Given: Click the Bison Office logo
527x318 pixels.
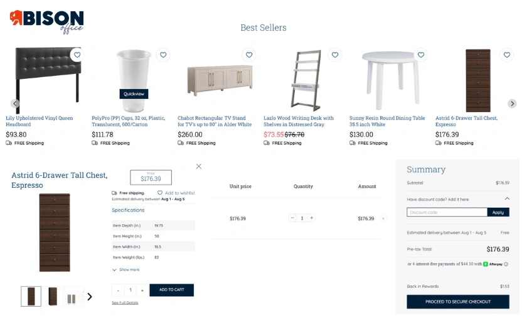Looking at the screenshot, I should tap(46, 21).
